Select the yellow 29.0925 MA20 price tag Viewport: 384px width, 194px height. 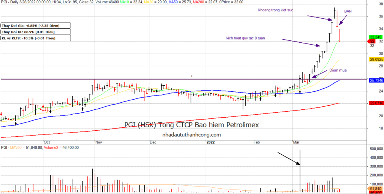[375, 60]
